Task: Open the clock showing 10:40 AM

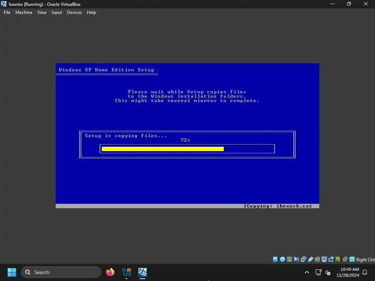Action: pos(348,272)
